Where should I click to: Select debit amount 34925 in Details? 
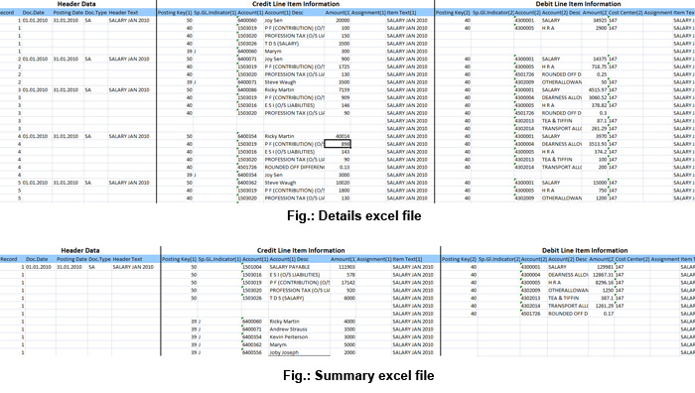click(x=600, y=21)
